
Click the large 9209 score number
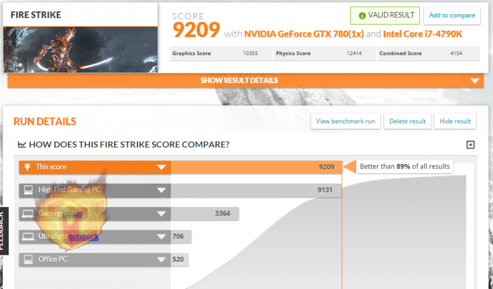[196, 30]
